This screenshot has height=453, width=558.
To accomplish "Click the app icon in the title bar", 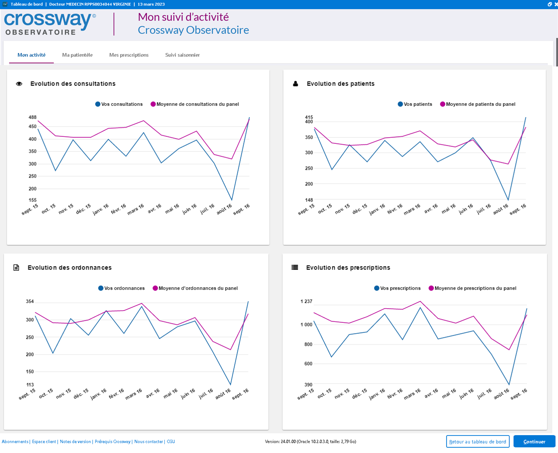I will tap(5, 4).
